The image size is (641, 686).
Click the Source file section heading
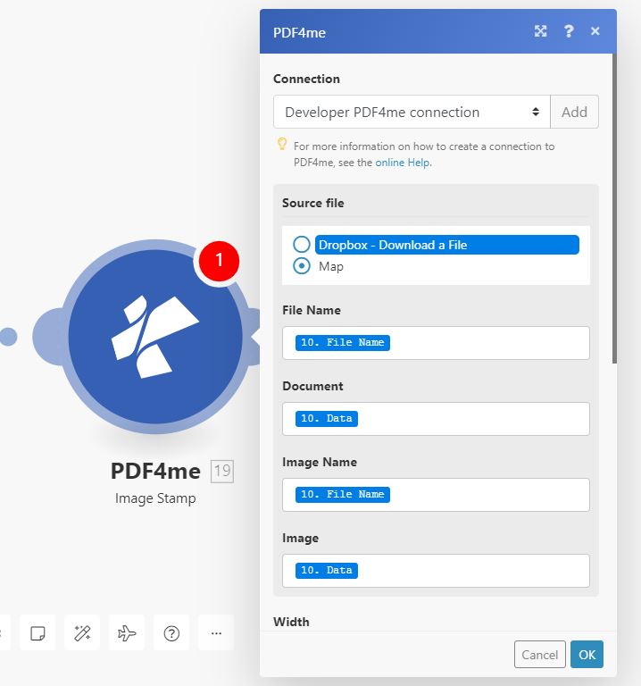pos(313,203)
